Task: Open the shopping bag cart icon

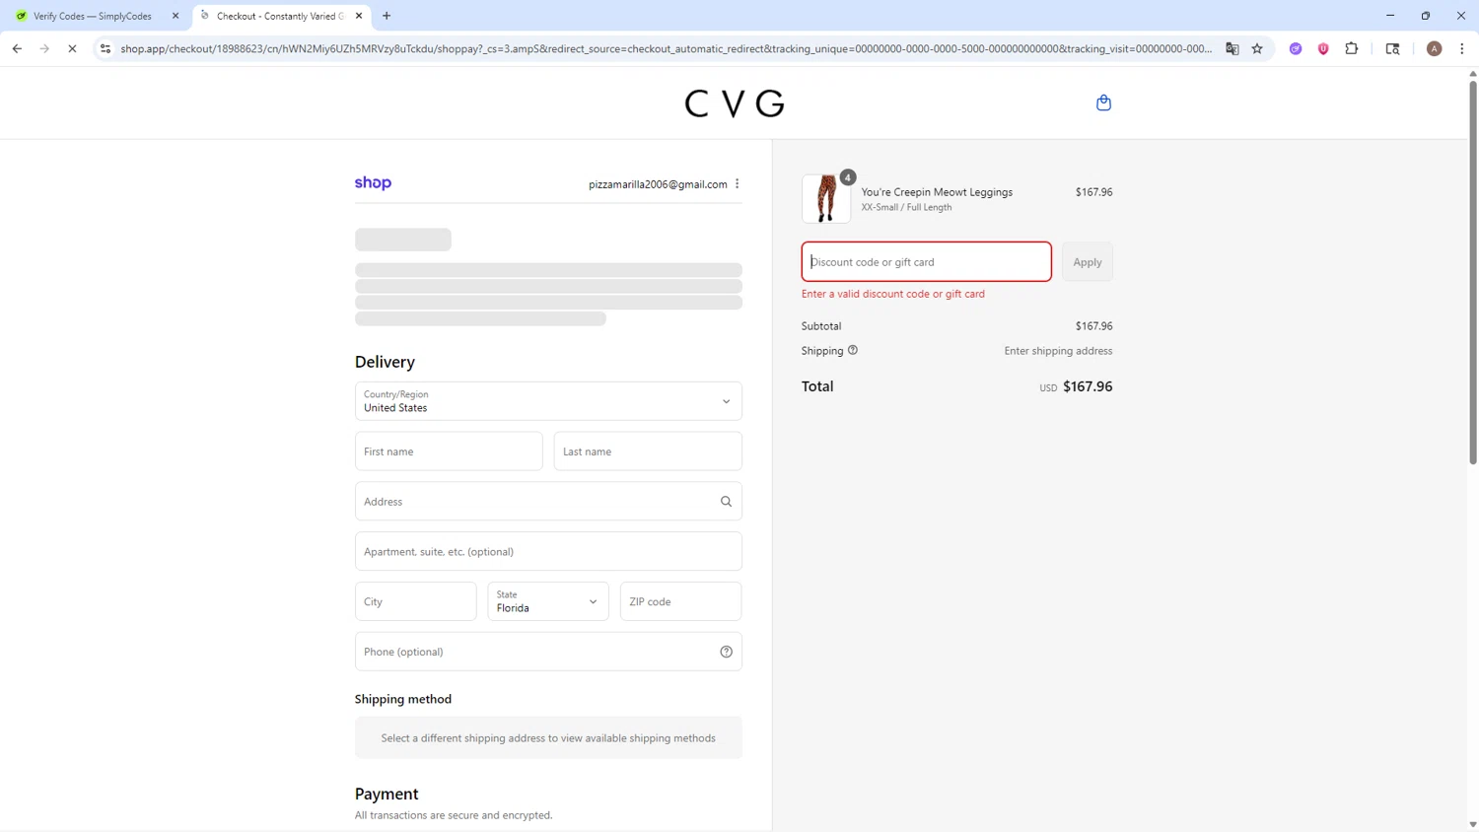Action: (x=1103, y=103)
